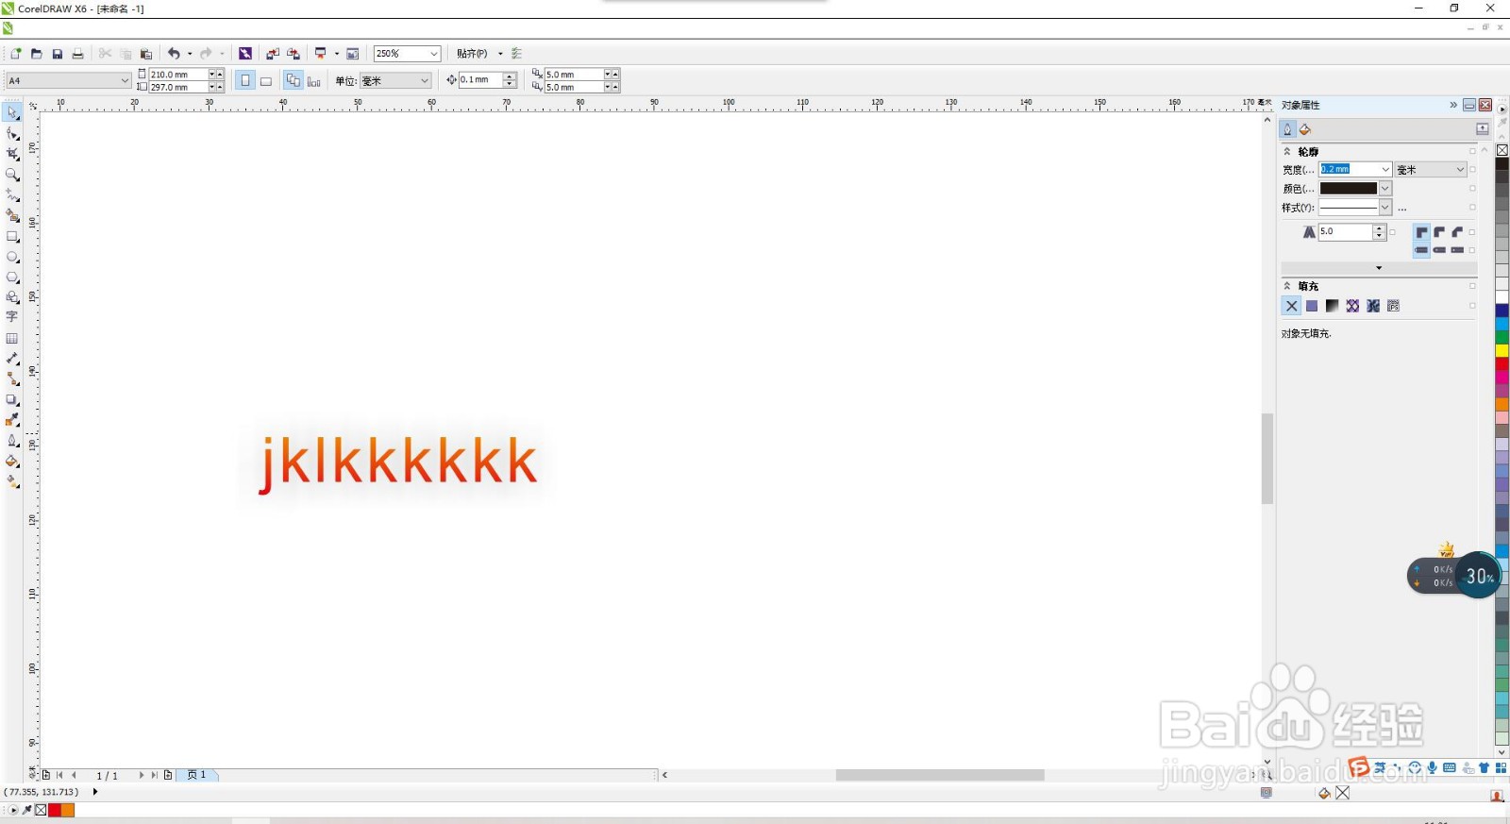Select the Outline pen tool
1510x824 pixels.
(12, 441)
